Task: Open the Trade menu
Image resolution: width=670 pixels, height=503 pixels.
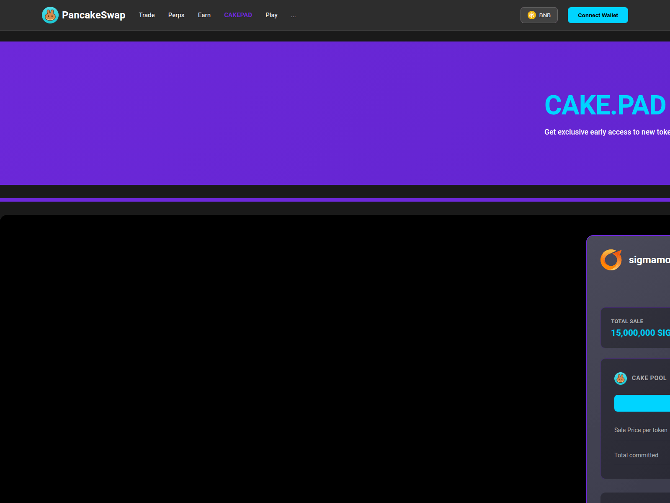Action: 147,15
